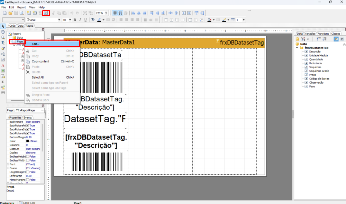Open the font name Arial dropdown
The width and height of the screenshot is (346, 204).
tap(59, 20)
